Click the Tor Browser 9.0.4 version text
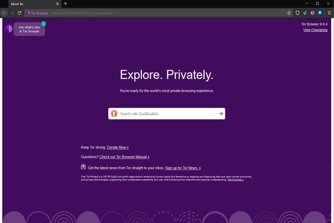This screenshot has width=334, height=223. (x=314, y=24)
